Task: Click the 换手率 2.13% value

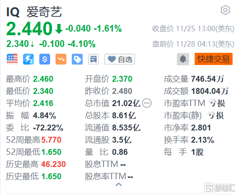Action: click(x=202, y=140)
